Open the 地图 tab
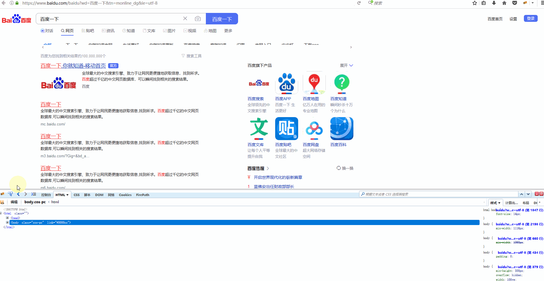 (210, 31)
